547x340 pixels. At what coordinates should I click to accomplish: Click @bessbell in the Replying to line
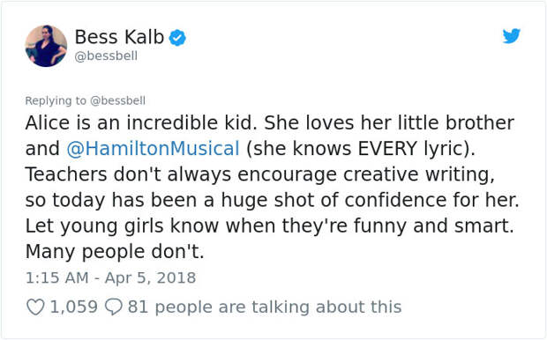point(117,100)
